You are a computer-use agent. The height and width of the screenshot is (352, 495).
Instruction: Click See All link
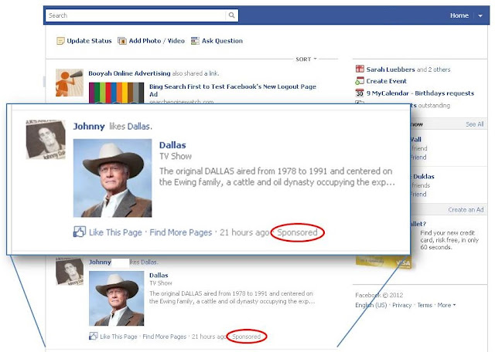(474, 124)
